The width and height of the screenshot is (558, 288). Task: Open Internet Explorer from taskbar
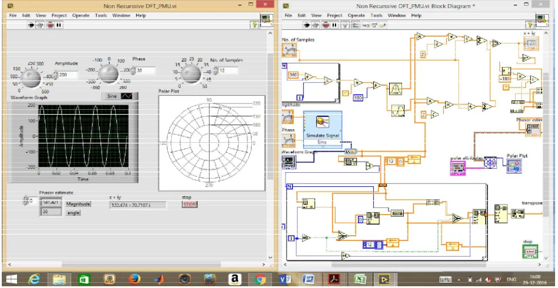(x=34, y=280)
